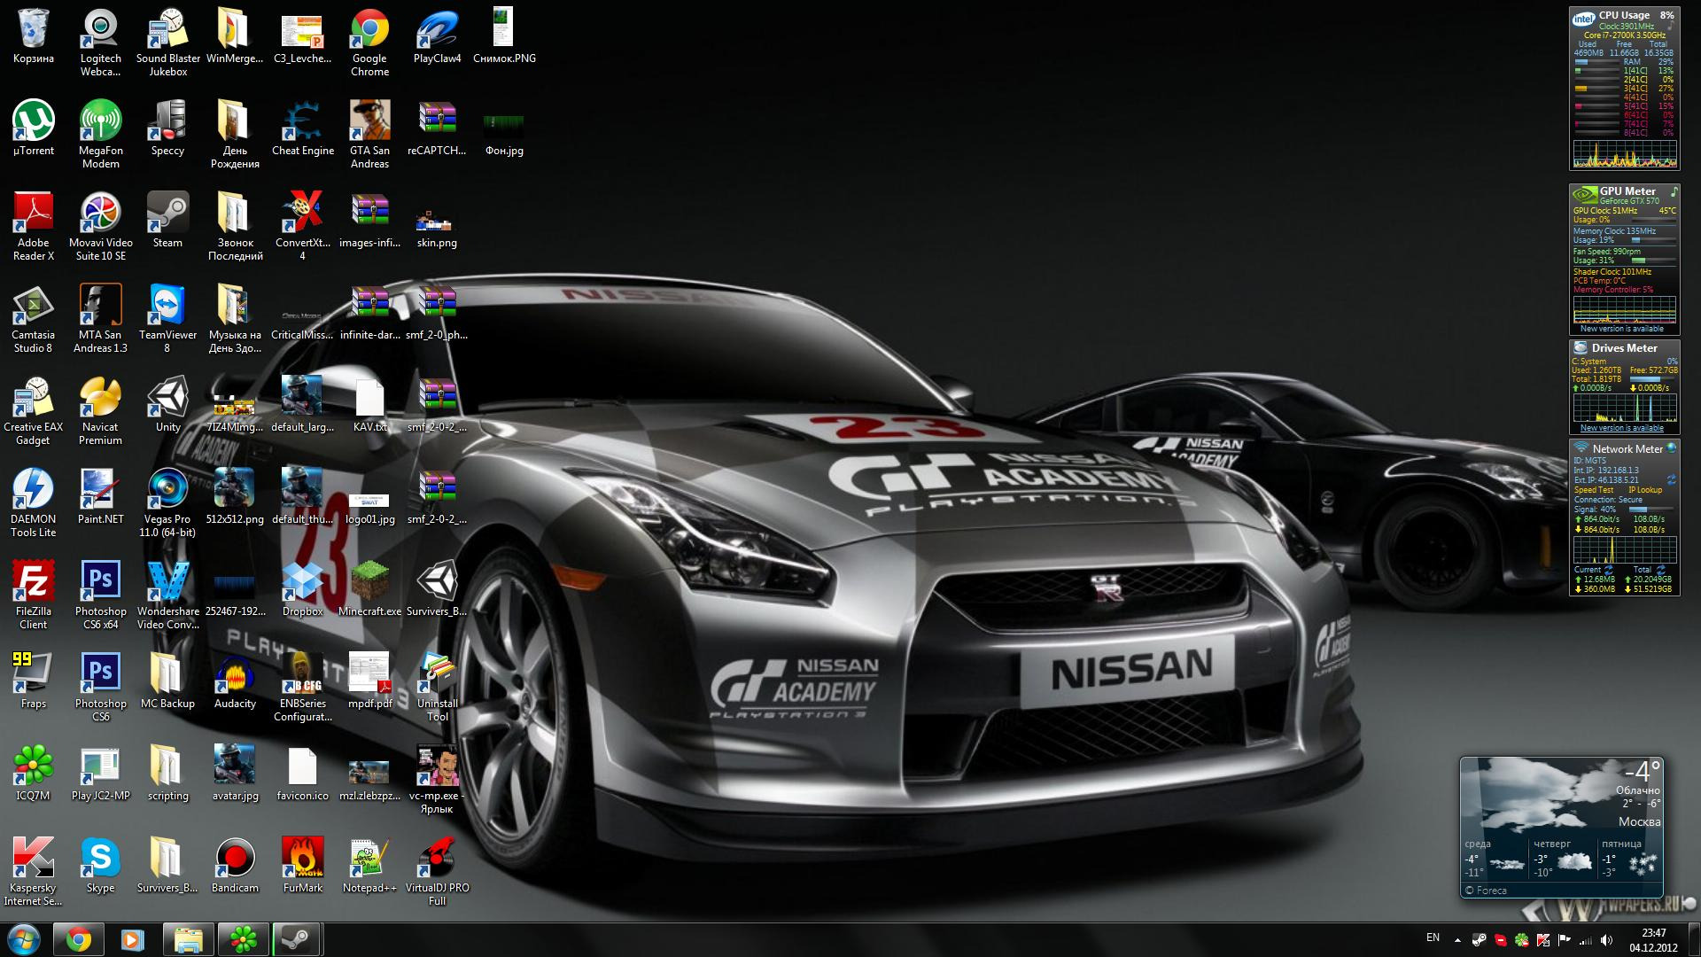
Task: Click Kaspersky icon in system tray
Action: (x=1542, y=940)
